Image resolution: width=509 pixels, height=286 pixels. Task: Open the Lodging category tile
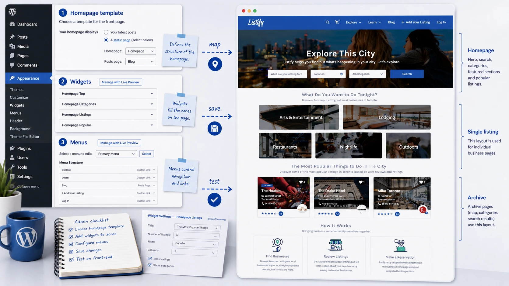(387, 117)
